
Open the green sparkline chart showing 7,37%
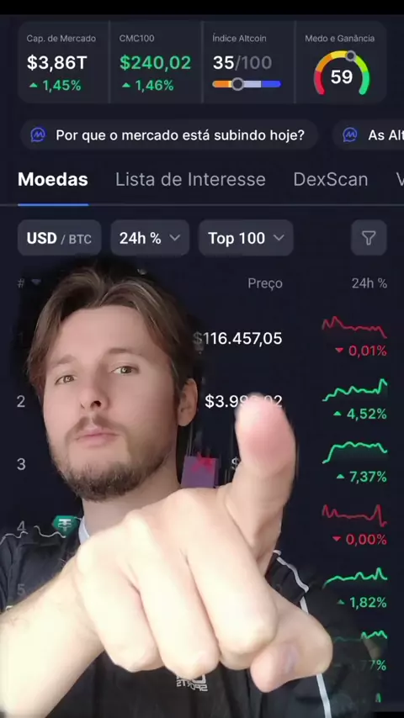tap(354, 452)
